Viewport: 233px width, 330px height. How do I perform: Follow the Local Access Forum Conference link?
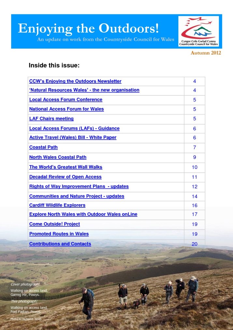(66, 99)
